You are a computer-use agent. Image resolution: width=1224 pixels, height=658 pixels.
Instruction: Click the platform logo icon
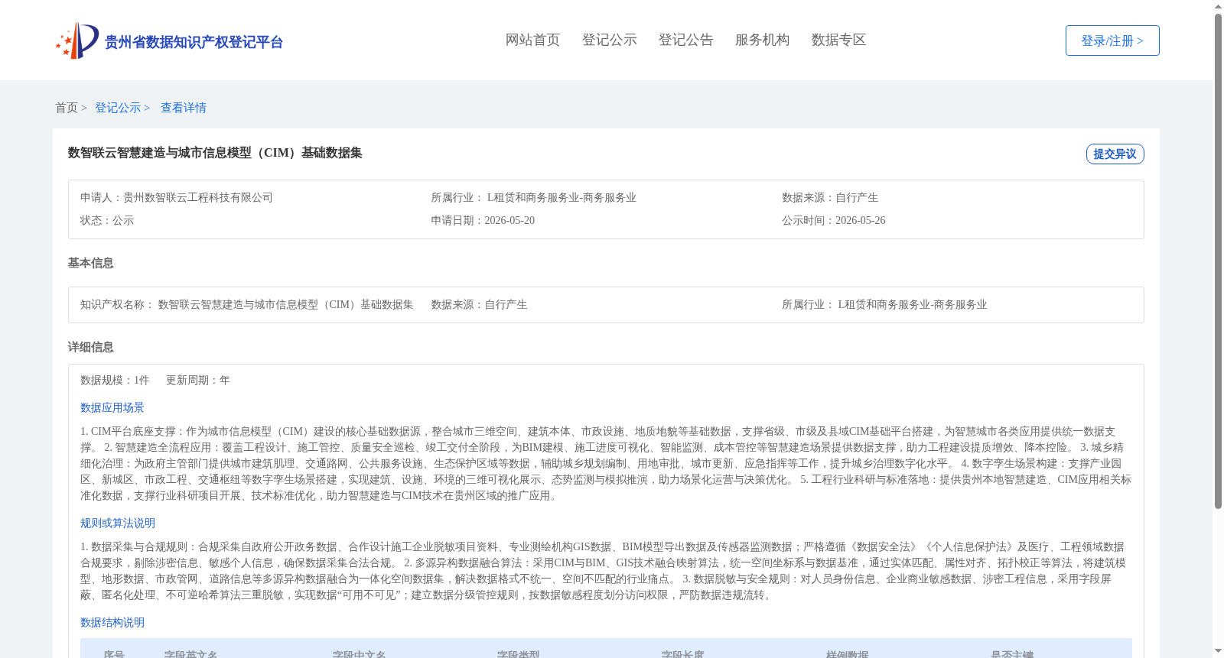[x=77, y=41]
